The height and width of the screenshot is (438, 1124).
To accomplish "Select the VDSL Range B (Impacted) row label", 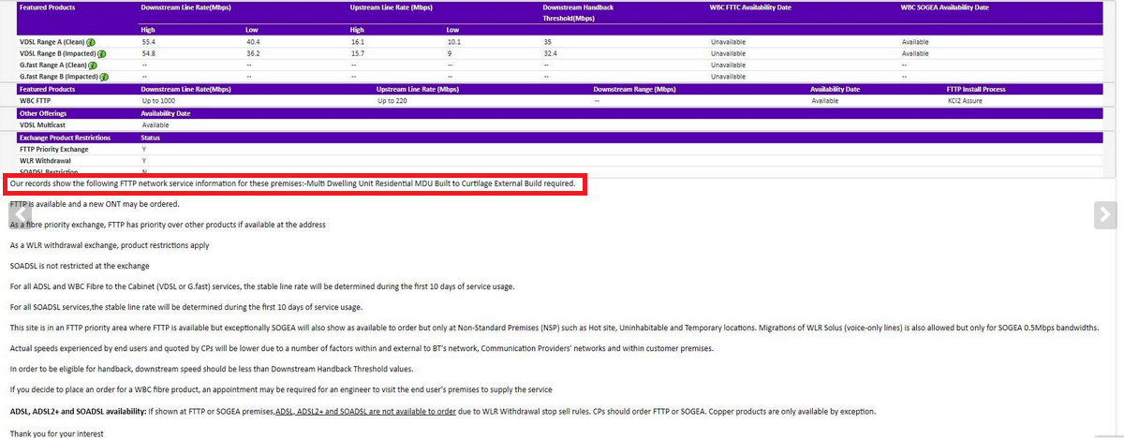I will click(x=58, y=53).
